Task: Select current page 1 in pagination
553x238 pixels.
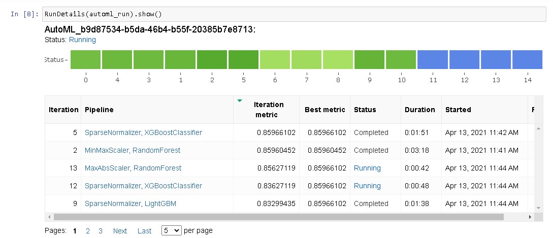Action: click(75, 231)
